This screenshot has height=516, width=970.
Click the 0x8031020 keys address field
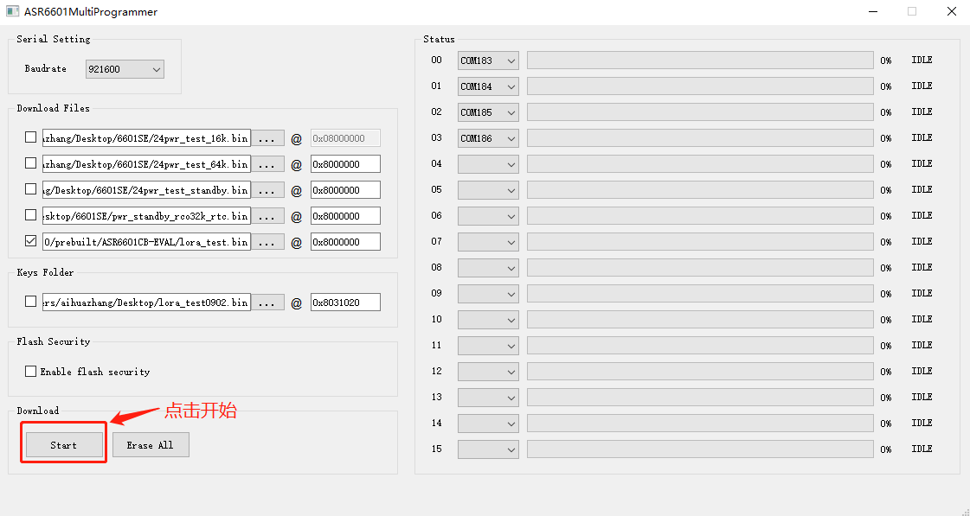345,303
